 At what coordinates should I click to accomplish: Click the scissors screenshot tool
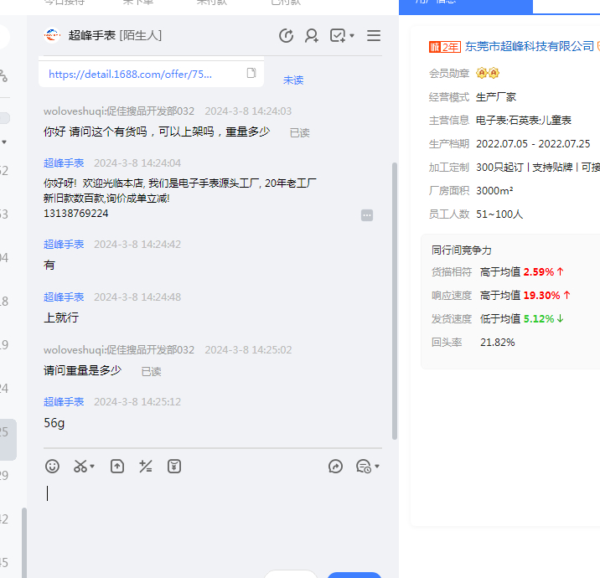(x=80, y=467)
